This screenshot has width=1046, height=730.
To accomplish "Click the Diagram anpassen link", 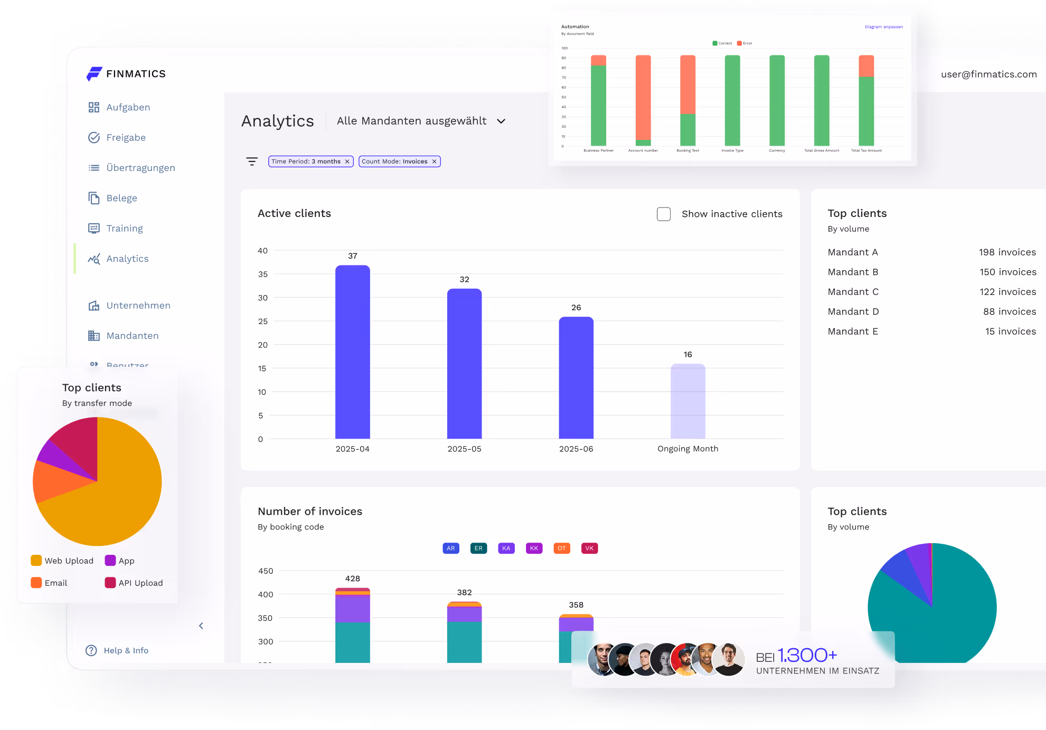I will click(884, 27).
